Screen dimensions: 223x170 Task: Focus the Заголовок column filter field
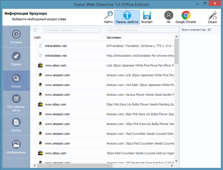coord(143,30)
